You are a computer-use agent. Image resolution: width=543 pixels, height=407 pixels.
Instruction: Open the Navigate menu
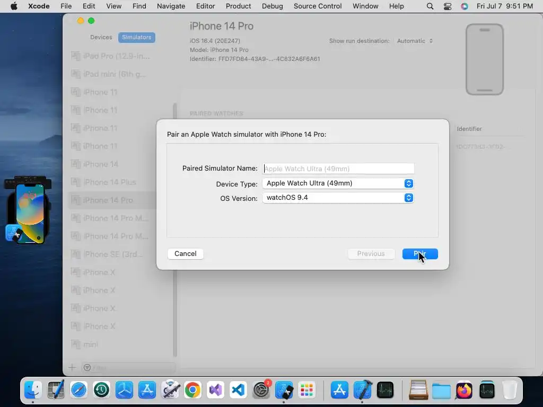(171, 6)
